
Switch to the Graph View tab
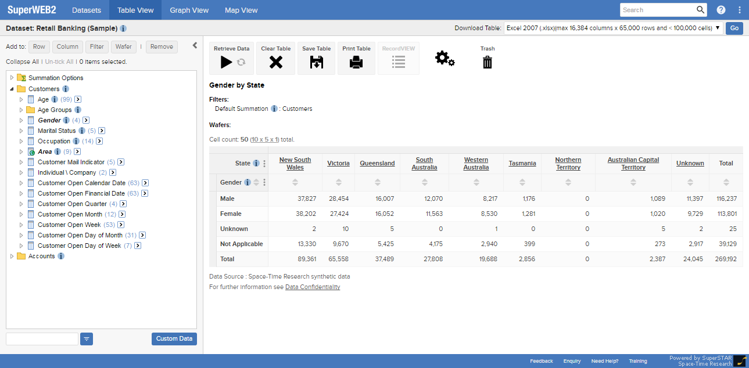(189, 10)
